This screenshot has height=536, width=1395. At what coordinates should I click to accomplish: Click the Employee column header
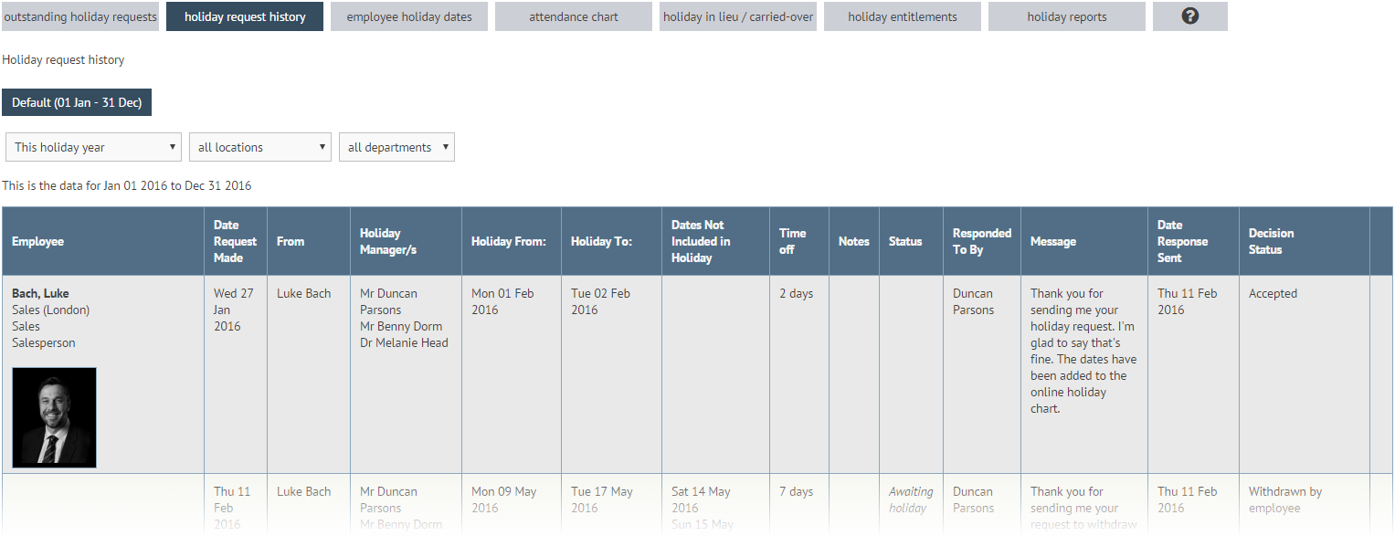(x=37, y=241)
